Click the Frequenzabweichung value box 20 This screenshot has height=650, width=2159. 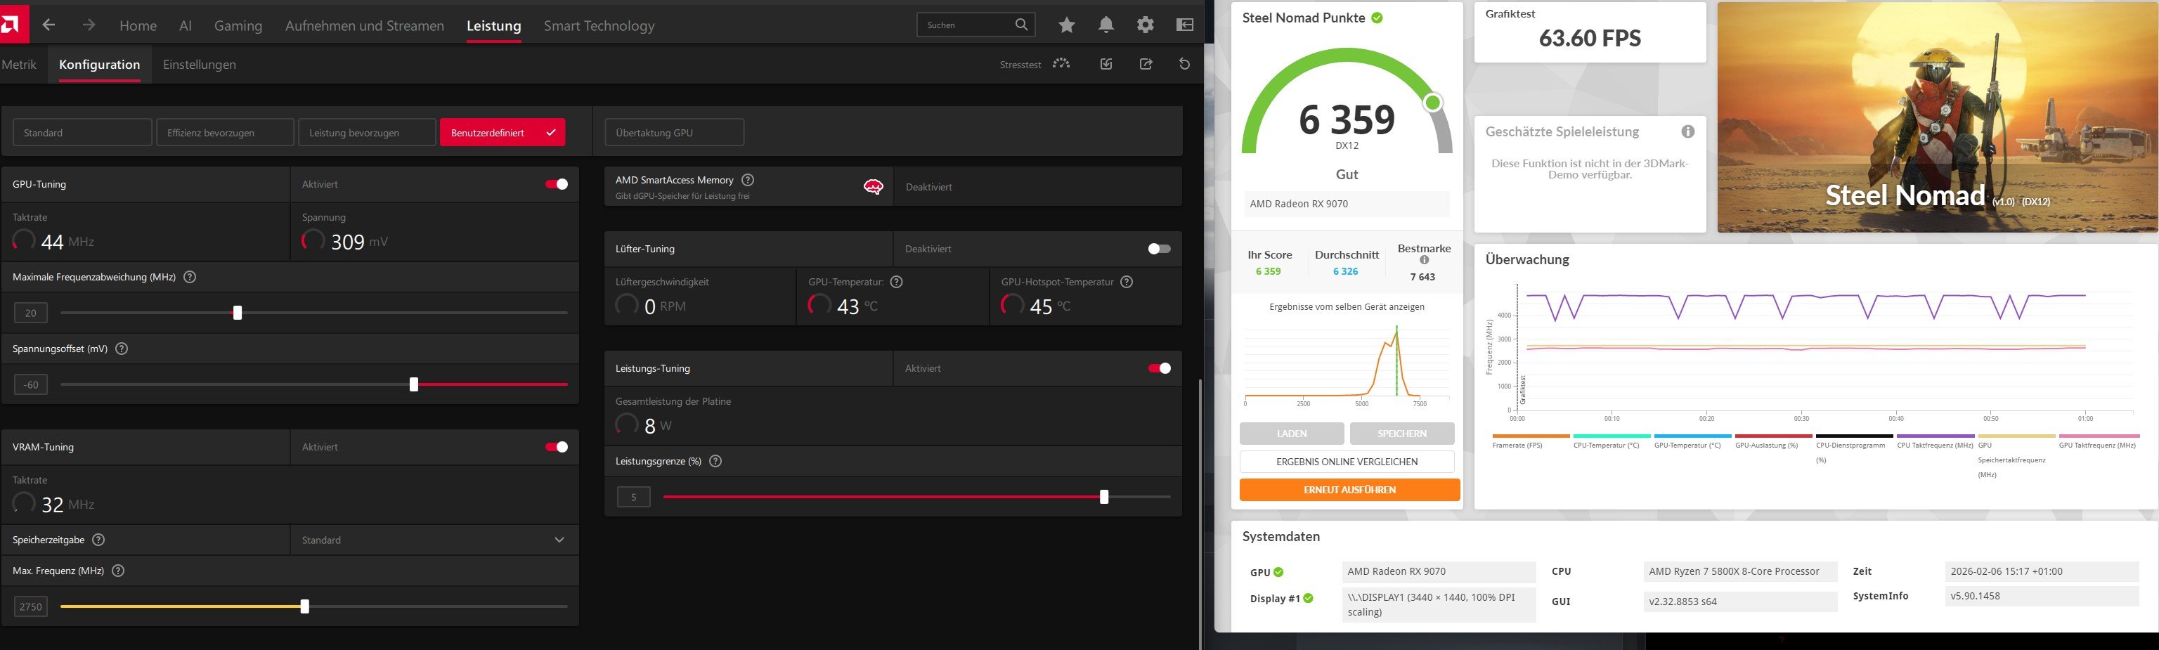[31, 313]
